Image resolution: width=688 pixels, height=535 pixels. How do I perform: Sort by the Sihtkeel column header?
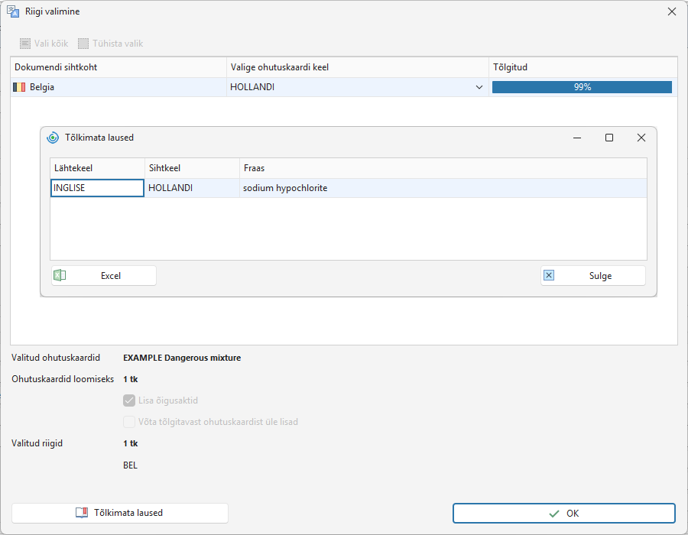(x=192, y=168)
